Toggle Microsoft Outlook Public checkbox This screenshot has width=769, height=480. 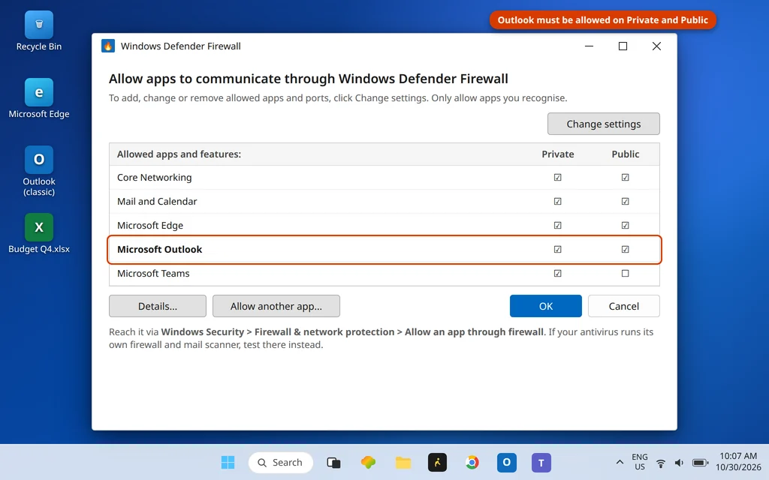tap(625, 249)
